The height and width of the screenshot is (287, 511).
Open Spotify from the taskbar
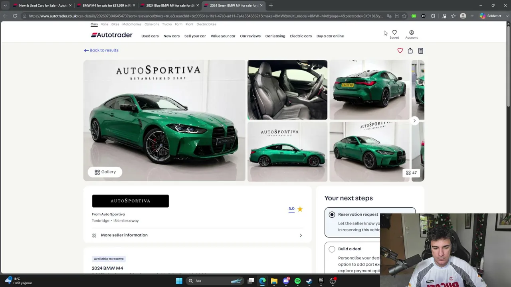[x=297, y=281]
